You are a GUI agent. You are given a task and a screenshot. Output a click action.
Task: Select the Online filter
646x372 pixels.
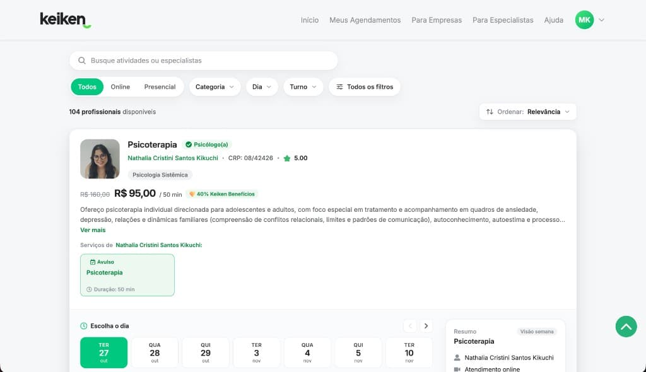pos(120,87)
